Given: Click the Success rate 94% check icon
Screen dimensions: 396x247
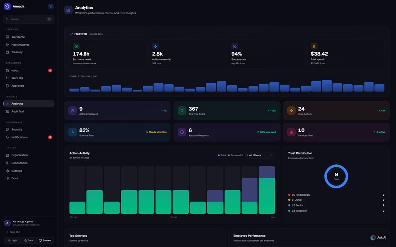Looking at the screenshot, I should pyautogui.click(x=235, y=46).
